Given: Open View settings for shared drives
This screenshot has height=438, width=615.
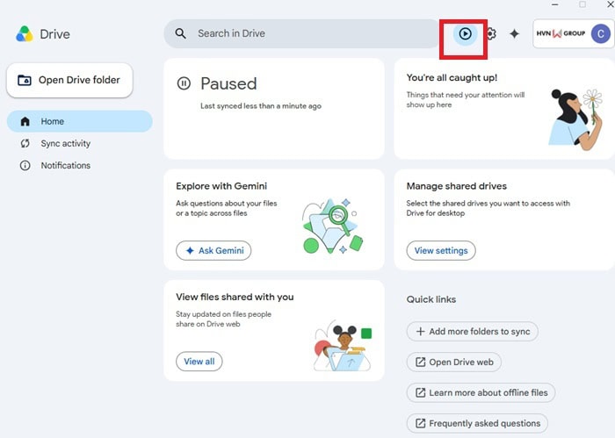Looking at the screenshot, I should tap(441, 251).
